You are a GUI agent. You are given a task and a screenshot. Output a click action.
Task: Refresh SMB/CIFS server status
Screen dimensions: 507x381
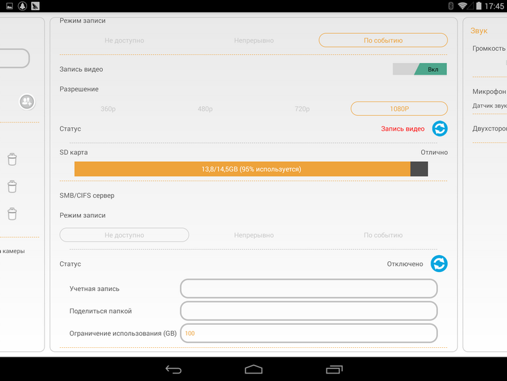(x=439, y=263)
